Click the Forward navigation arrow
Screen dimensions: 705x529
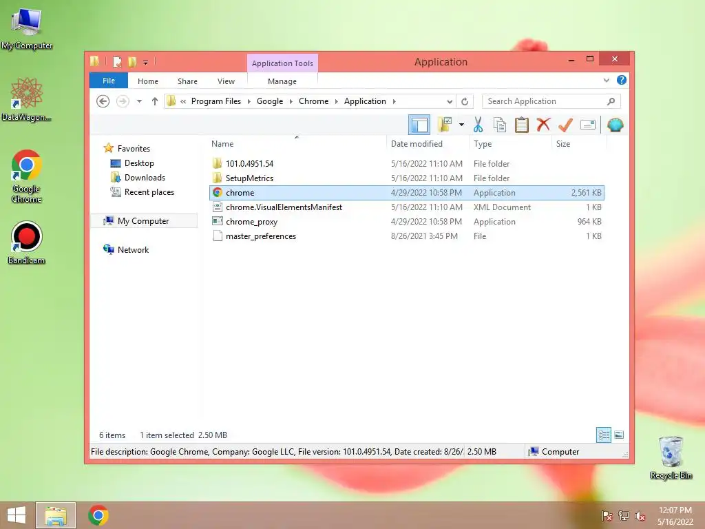click(x=123, y=101)
